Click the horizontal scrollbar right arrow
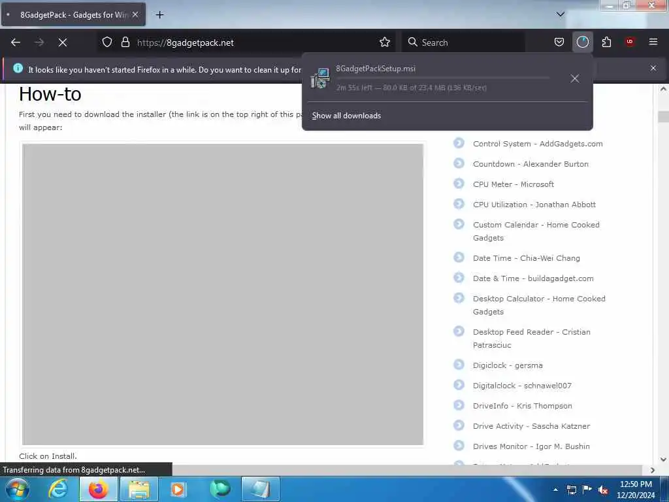 point(653,470)
